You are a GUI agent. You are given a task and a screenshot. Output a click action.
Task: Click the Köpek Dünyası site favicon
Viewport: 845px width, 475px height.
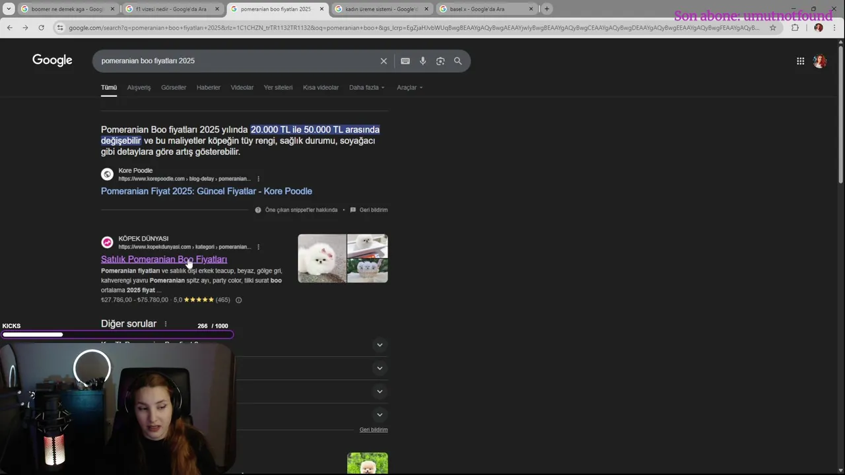(x=107, y=242)
